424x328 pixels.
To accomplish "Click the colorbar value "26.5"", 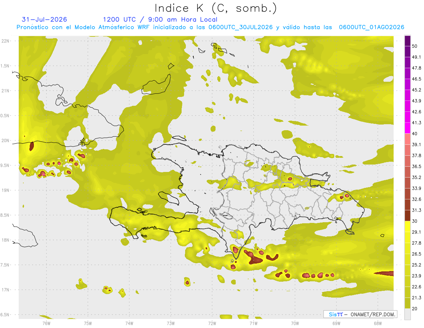I will [x=417, y=254].
